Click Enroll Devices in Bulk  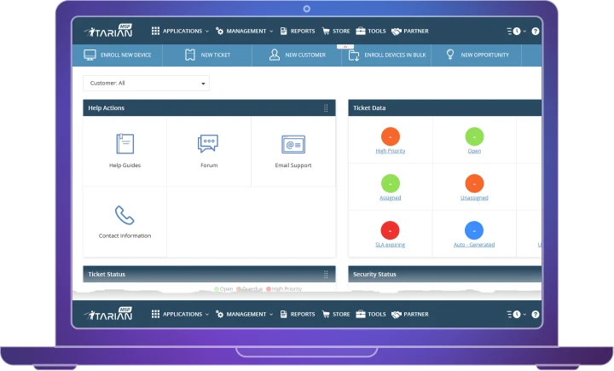pos(386,55)
